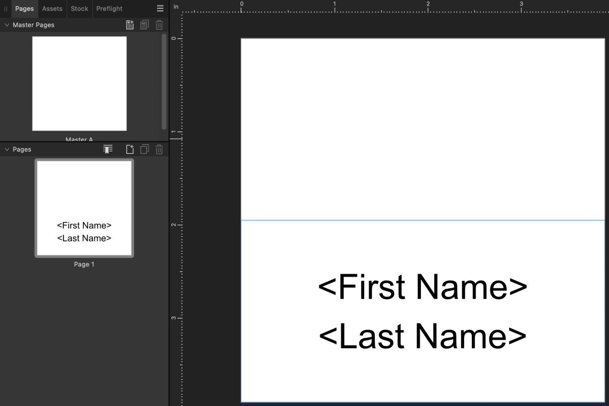This screenshot has width=609, height=406.
Task: Delete Page 1
Action: click(x=159, y=149)
